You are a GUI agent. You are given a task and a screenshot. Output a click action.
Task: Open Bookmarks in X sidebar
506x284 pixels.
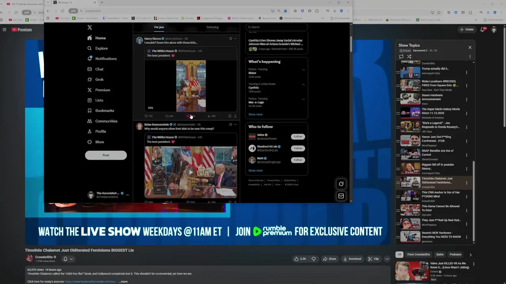pos(101,110)
